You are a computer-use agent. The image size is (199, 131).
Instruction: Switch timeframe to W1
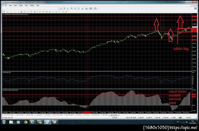pyautogui.click(x=63, y=12)
